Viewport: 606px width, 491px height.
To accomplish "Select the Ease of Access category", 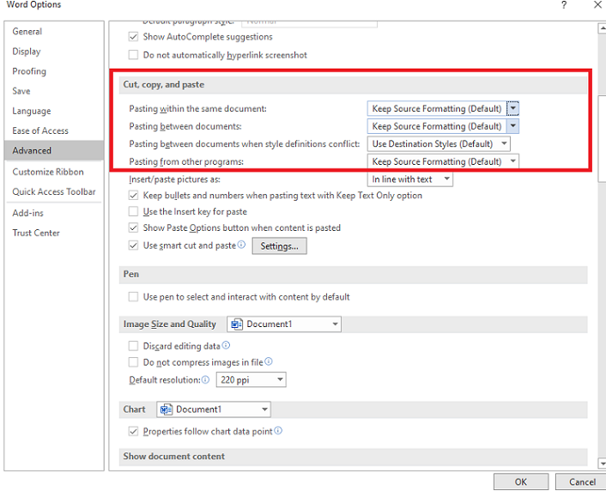I will [x=54, y=130].
